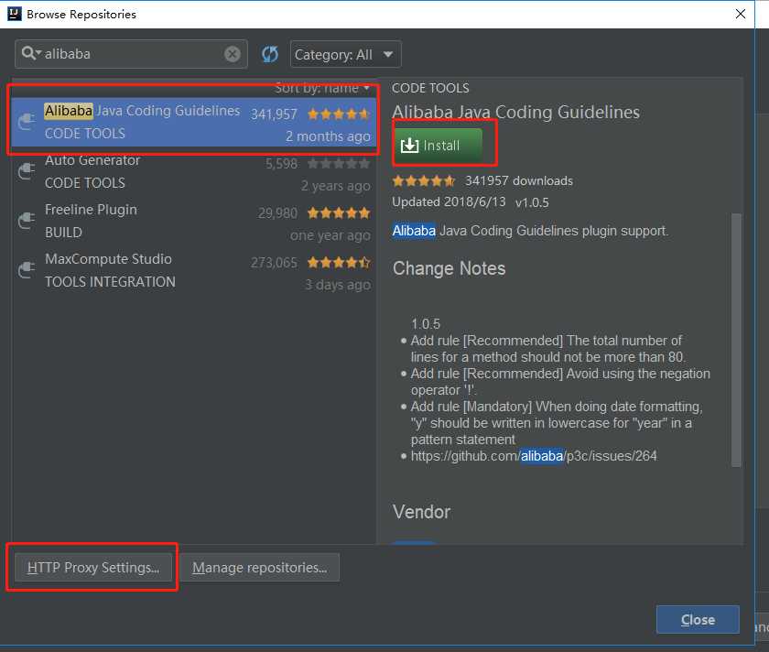Click the IntelliJ icon in title bar
This screenshot has width=769, height=652.
15,14
